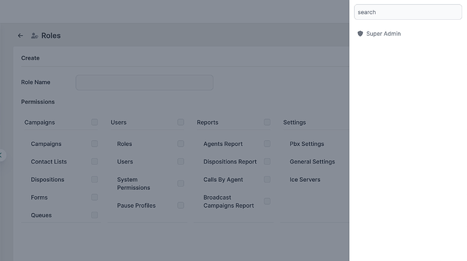The height and width of the screenshot is (261, 467).
Task: Focus the search field in side panel
Action: click(407, 12)
